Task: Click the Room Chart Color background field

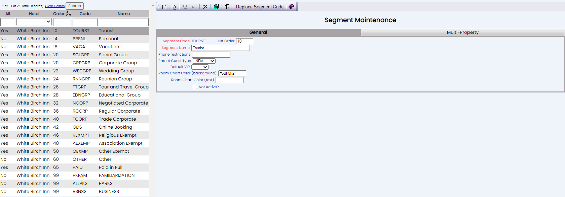Action: pos(232,73)
